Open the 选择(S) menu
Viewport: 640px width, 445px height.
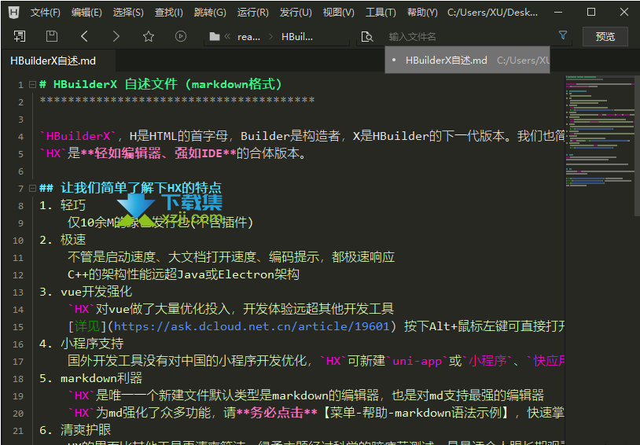[128, 13]
